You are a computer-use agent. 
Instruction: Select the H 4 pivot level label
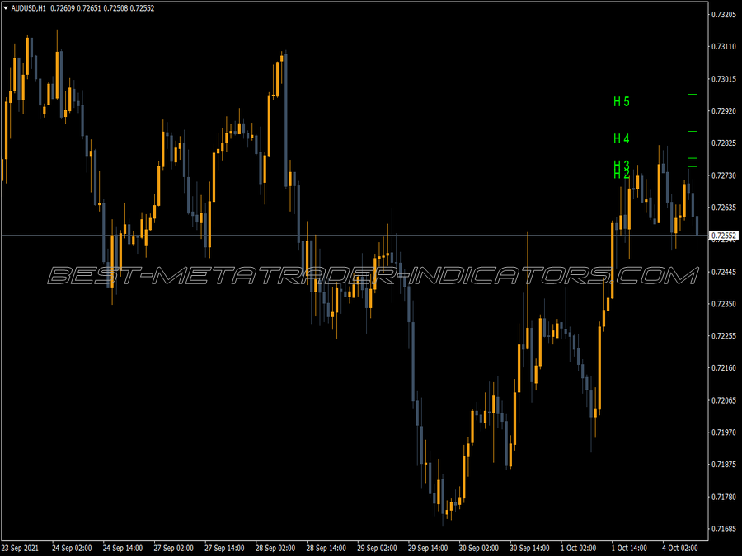tap(622, 138)
